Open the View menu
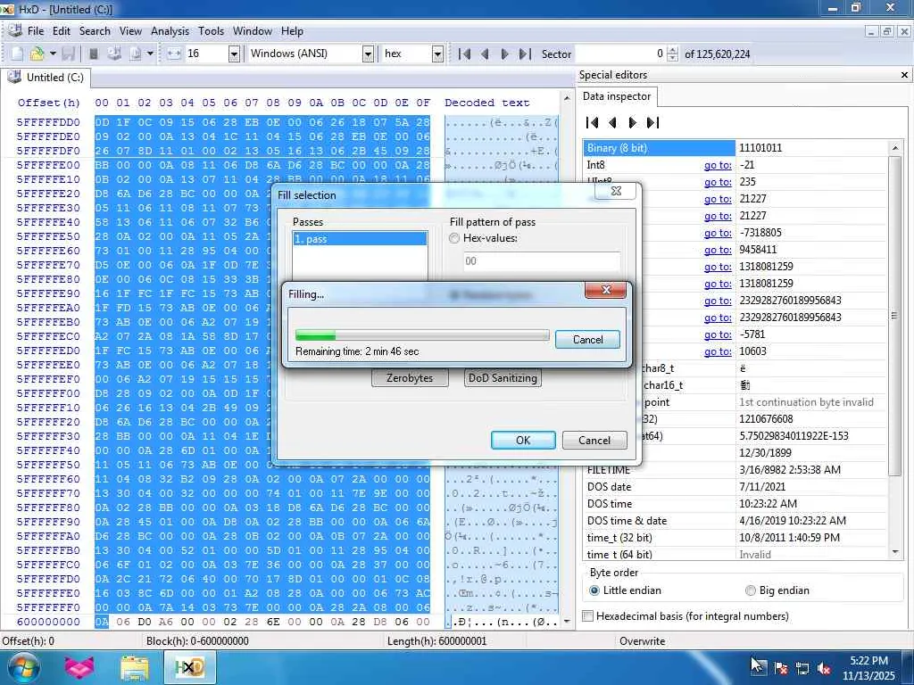Screen dimensions: 914x685 (x=130, y=31)
